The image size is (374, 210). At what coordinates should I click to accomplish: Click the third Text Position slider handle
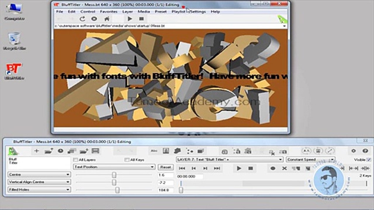click(x=117, y=190)
